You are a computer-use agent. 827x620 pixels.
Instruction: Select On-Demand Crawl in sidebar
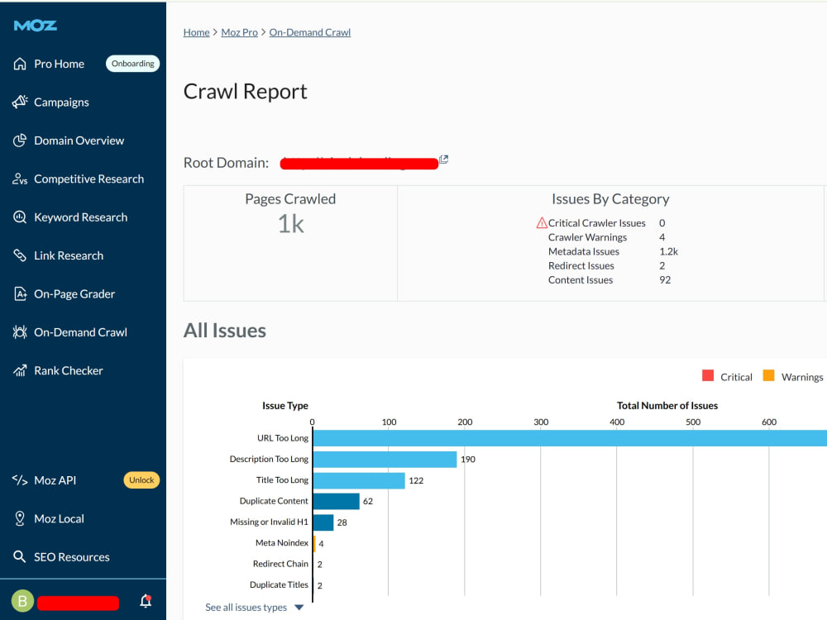(81, 332)
